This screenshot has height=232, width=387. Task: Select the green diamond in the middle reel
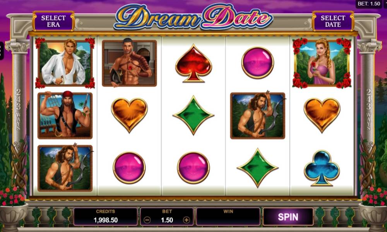tap(193, 115)
